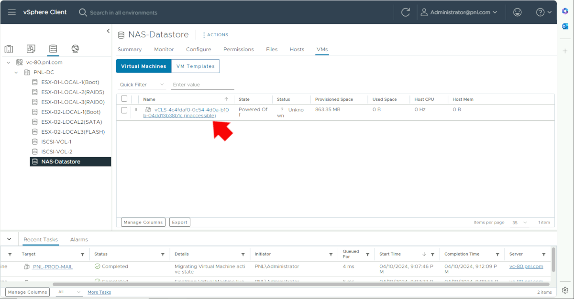The width and height of the screenshot is (574, 299).
Task: Open the inaccessible vCLS VM link
Action: [186, 113]
